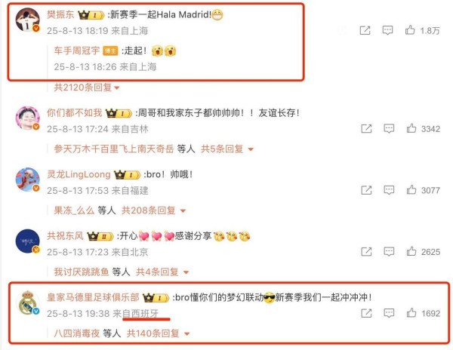Open 车手周冠宇's profile link
The image size is (453, 350).
(76, 51)
